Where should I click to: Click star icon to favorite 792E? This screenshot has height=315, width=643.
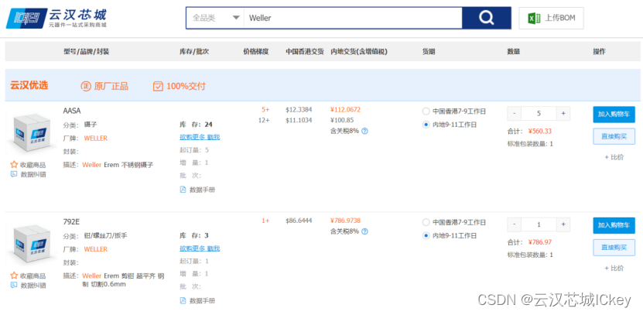click(14, 276)
